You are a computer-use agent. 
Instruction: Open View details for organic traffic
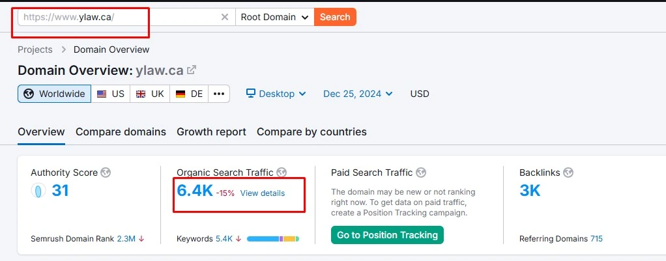click(262, 193)
